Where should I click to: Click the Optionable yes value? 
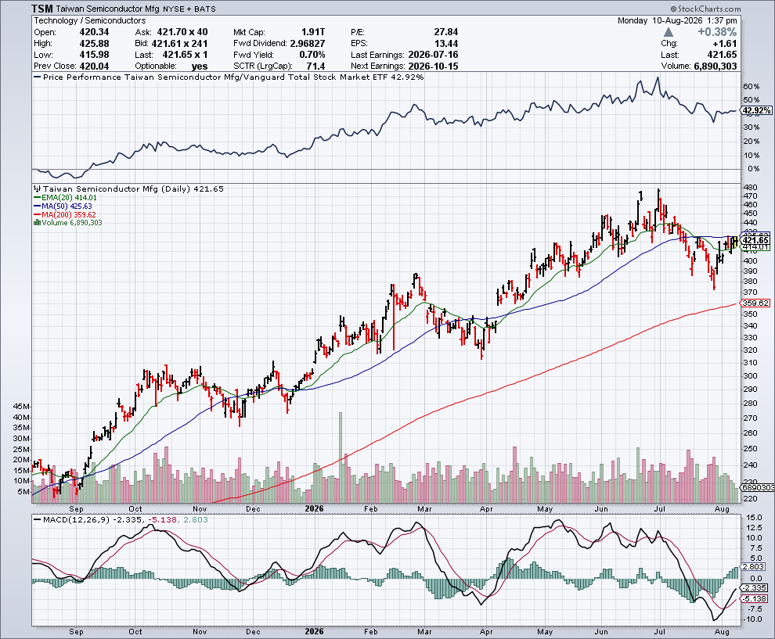point(200,66)
